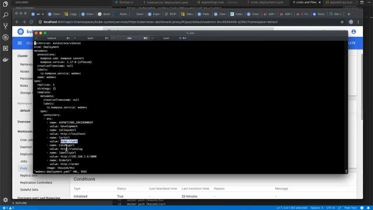Screen dimensions: 373x210
Task: Click the dashboard page scrollbar
Action: coord(362,87)
